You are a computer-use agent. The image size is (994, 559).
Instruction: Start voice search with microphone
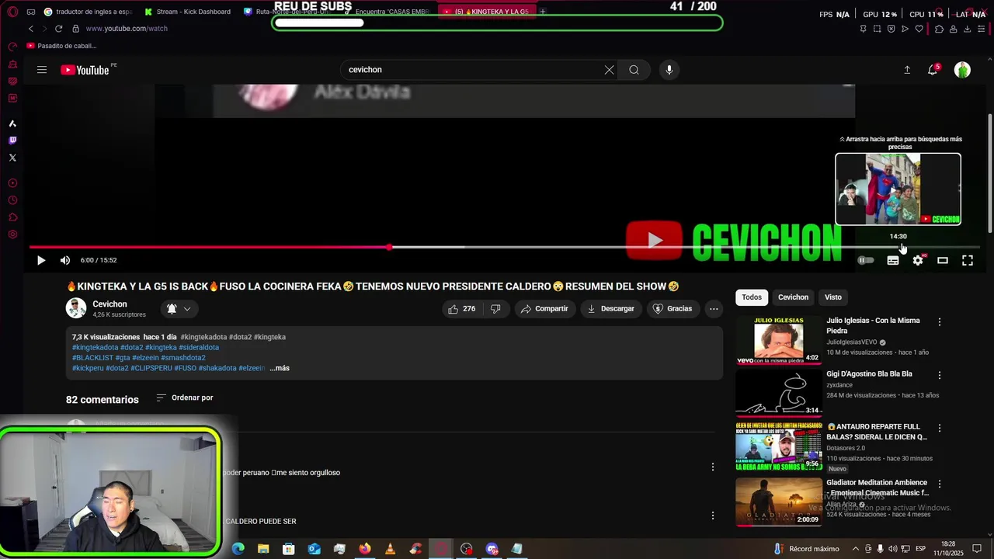point(669,70)
